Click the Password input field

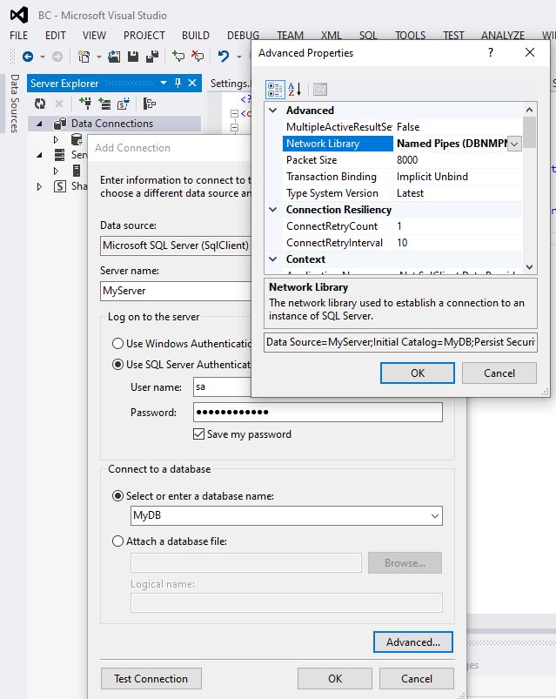point(318,413)
